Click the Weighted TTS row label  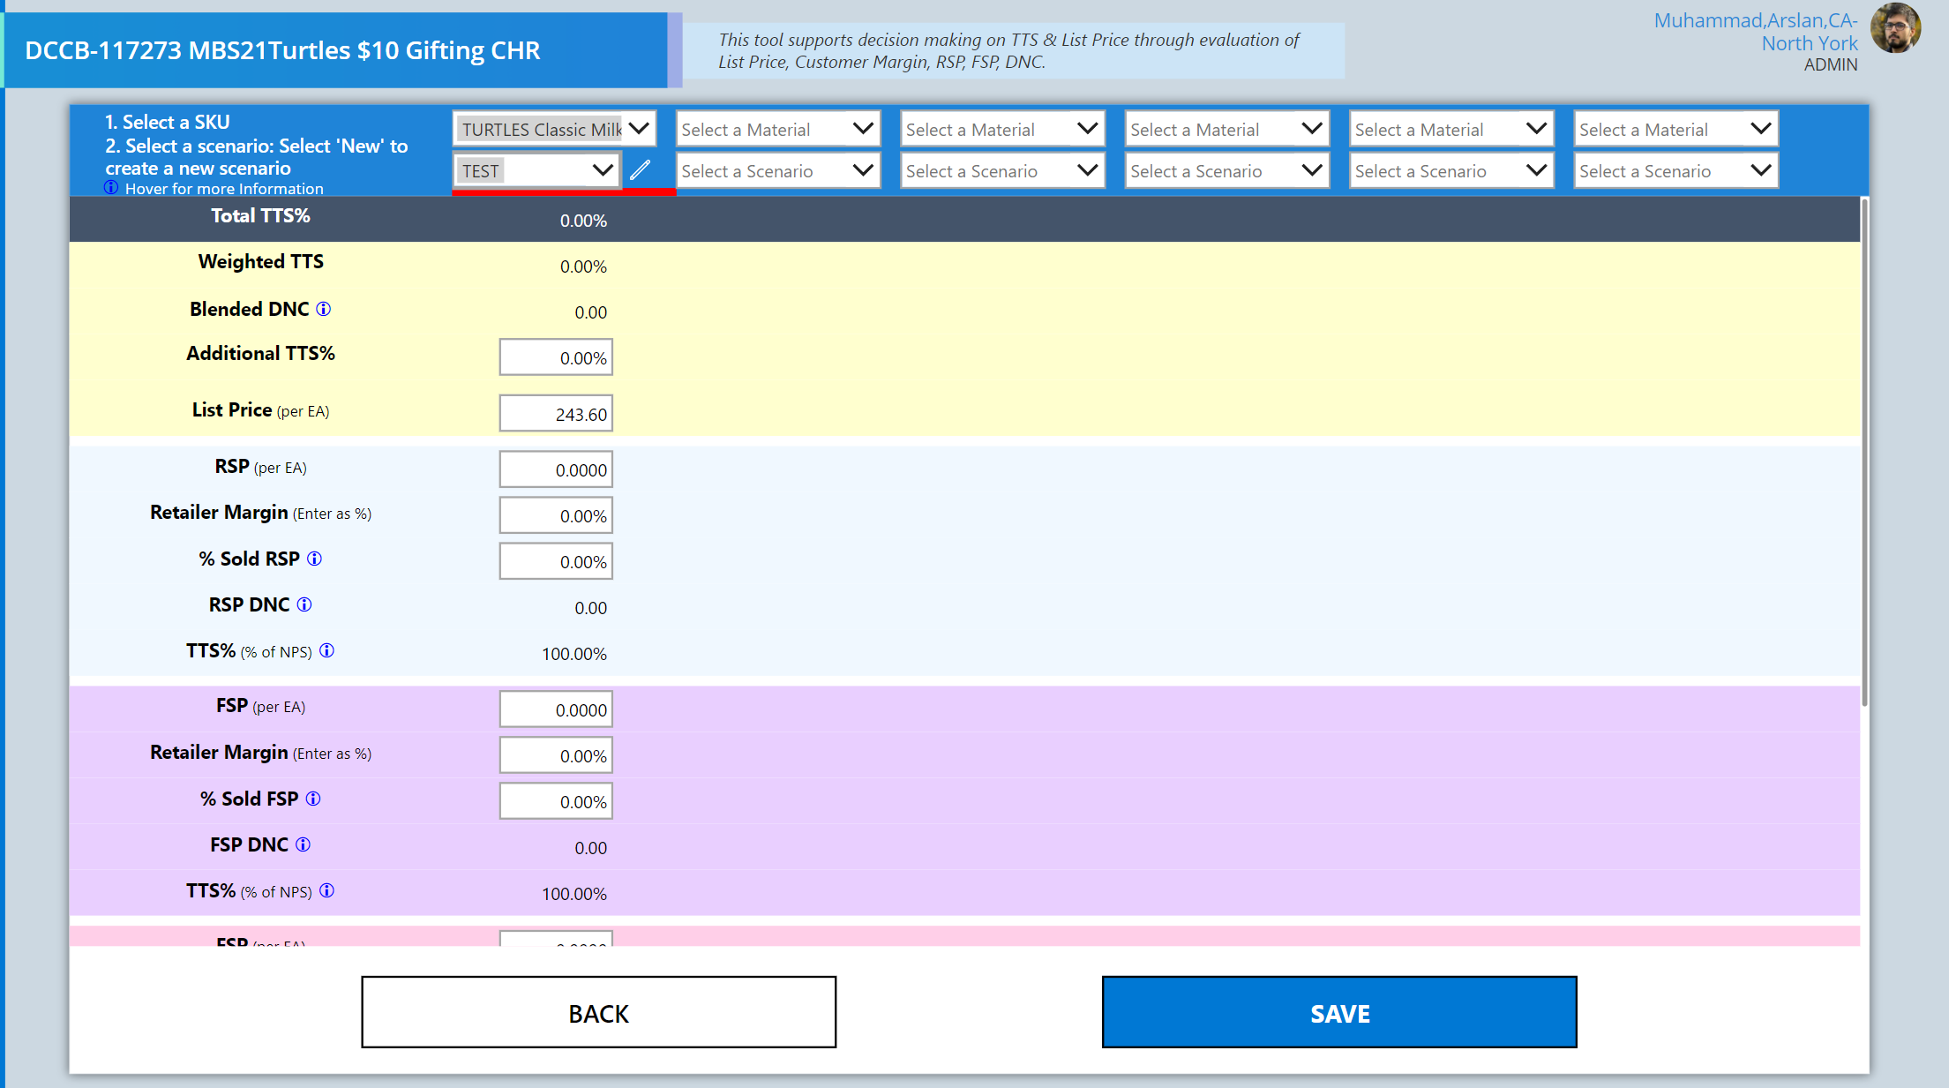(260, 262)
